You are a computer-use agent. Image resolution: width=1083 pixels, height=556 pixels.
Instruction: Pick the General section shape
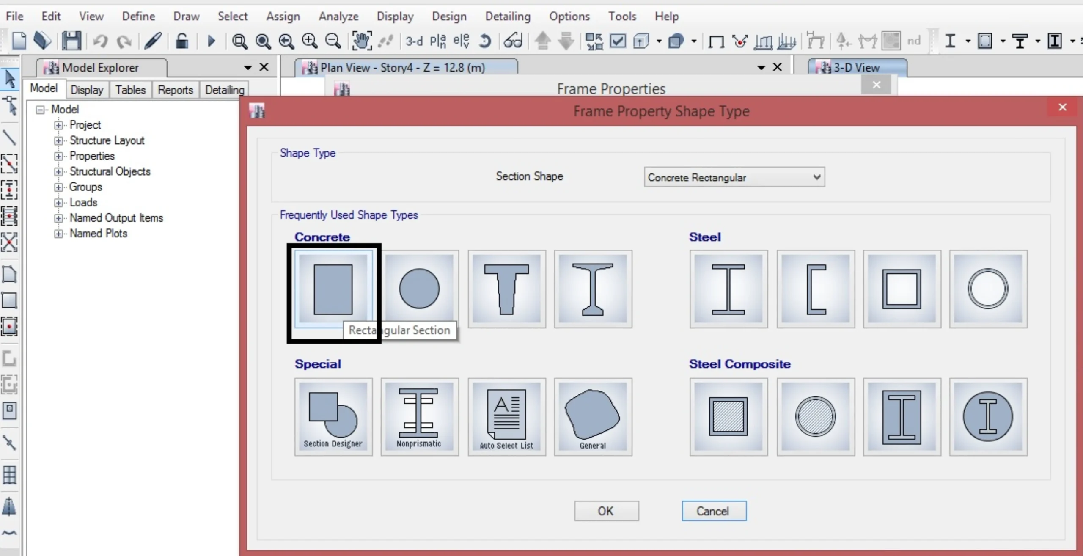[x=593, y=417]
